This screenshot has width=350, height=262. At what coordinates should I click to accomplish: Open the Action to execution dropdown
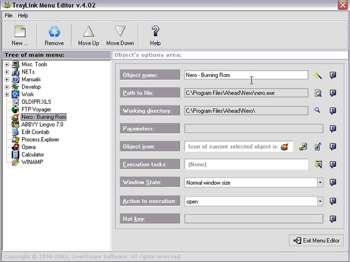coord(320,201)
